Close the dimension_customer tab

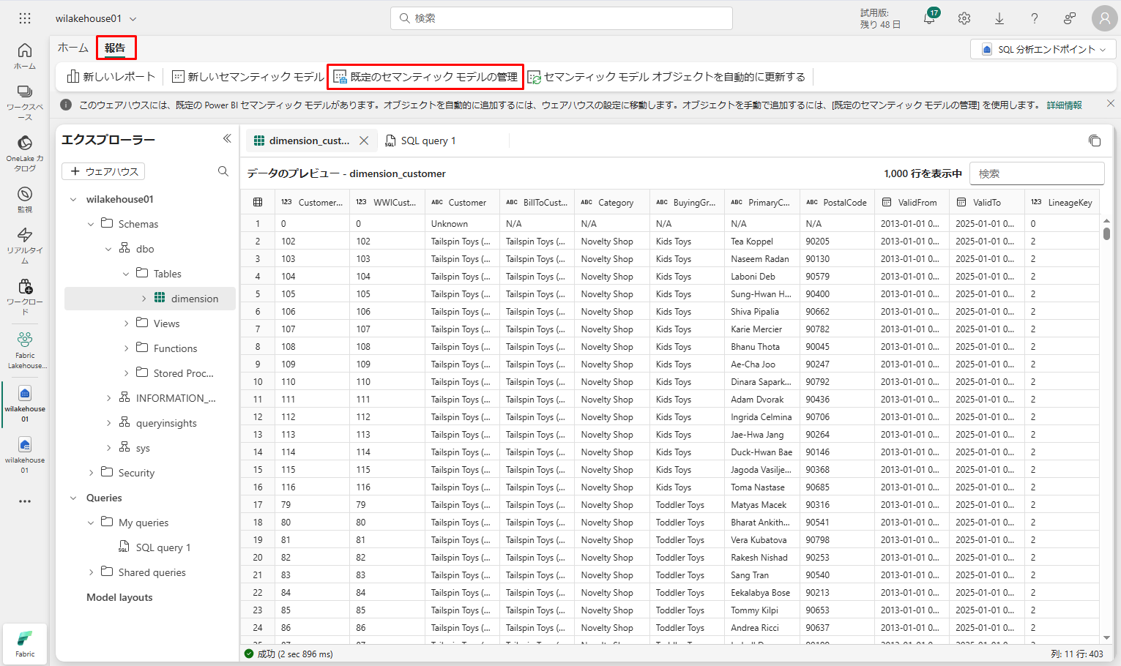pyautogui.click(x=364, y=141)
